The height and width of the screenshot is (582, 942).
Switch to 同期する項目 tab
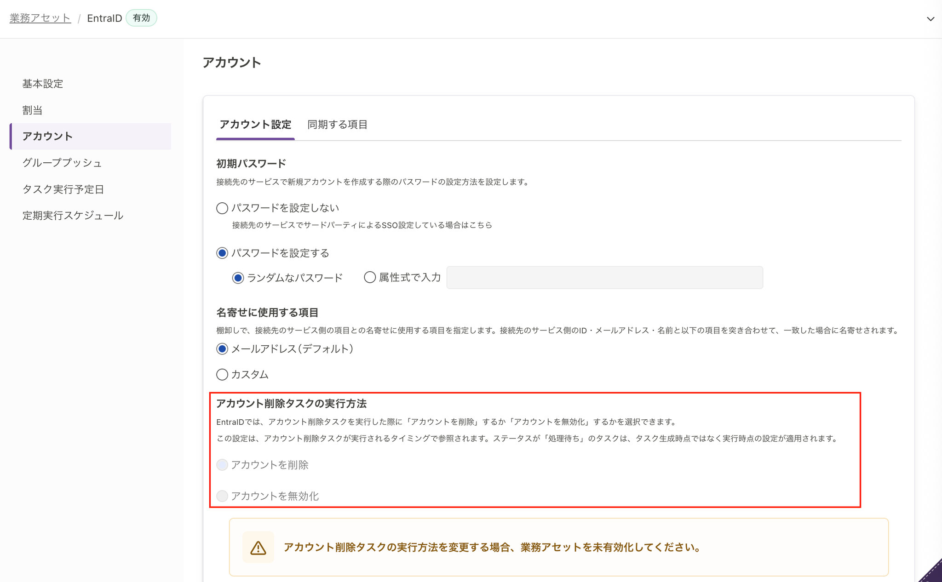pos(337,125)
